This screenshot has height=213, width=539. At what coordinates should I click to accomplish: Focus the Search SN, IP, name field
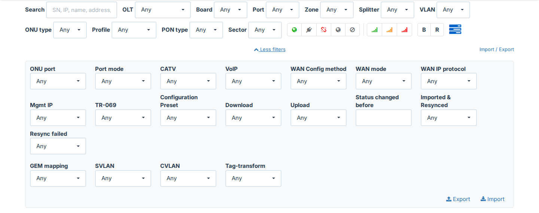coord(82,10)
